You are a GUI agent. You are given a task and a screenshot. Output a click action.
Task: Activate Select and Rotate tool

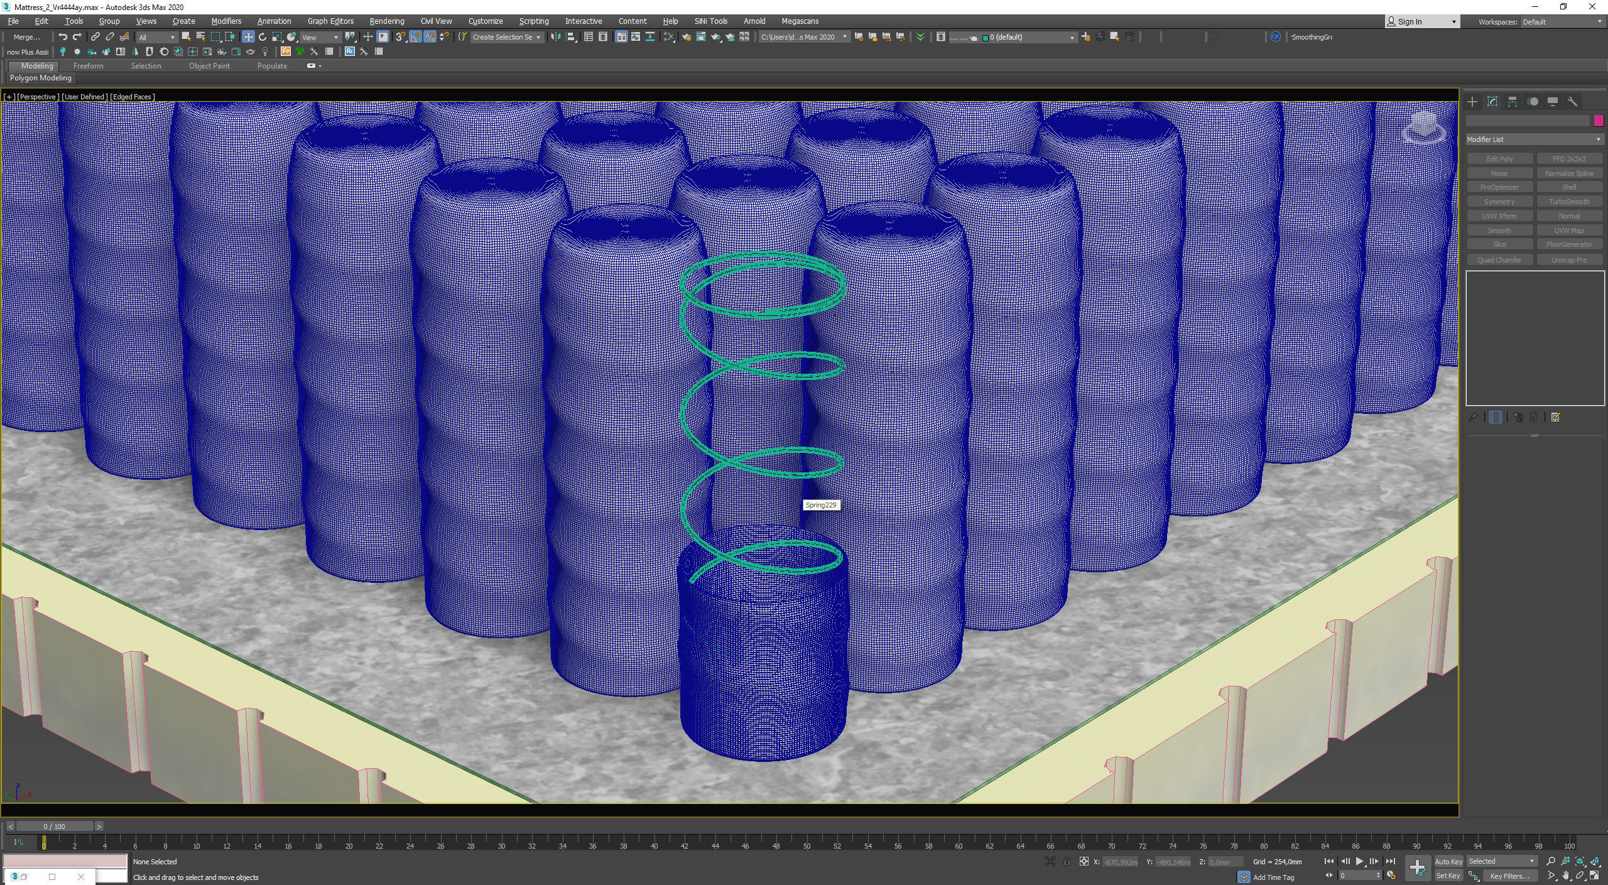tap(263, 37)
